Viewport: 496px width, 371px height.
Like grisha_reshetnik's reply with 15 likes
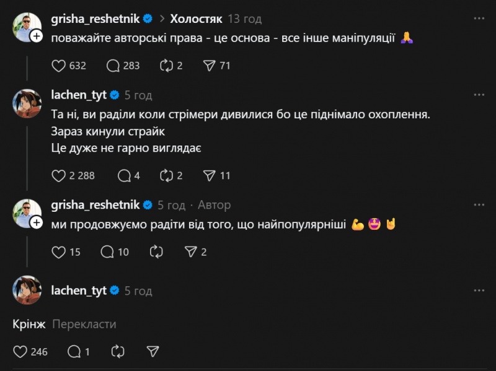point(58,252)
